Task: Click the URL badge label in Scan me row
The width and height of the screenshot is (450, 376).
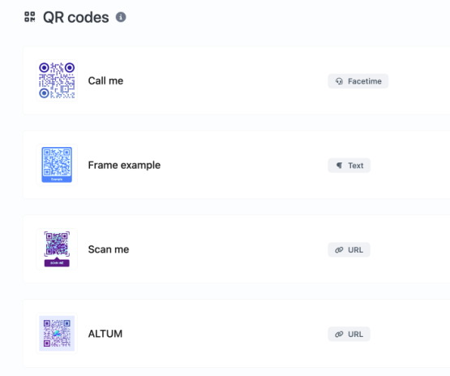Action: click(356, 250)
